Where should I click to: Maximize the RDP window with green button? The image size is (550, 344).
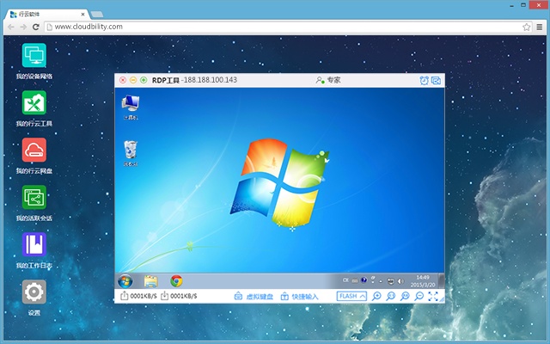[144, 80]
